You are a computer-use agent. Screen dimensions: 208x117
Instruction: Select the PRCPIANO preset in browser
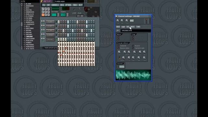click(x=30, y=45)
